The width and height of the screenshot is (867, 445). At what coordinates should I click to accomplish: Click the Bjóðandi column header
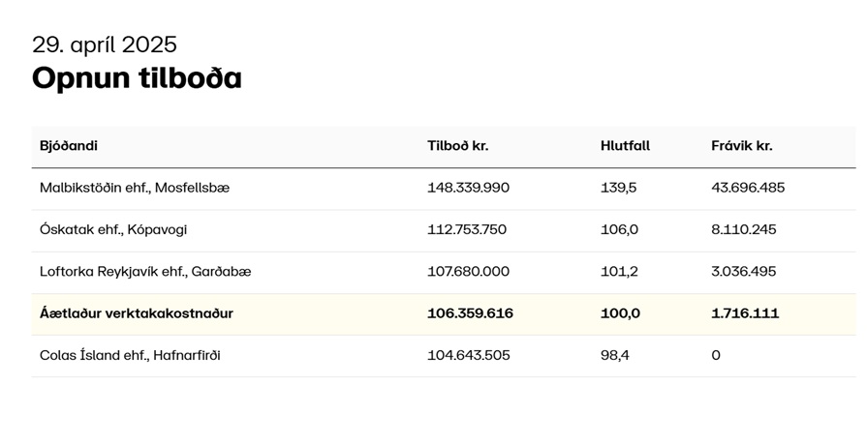pyautogui.click(x=69, y=146)
